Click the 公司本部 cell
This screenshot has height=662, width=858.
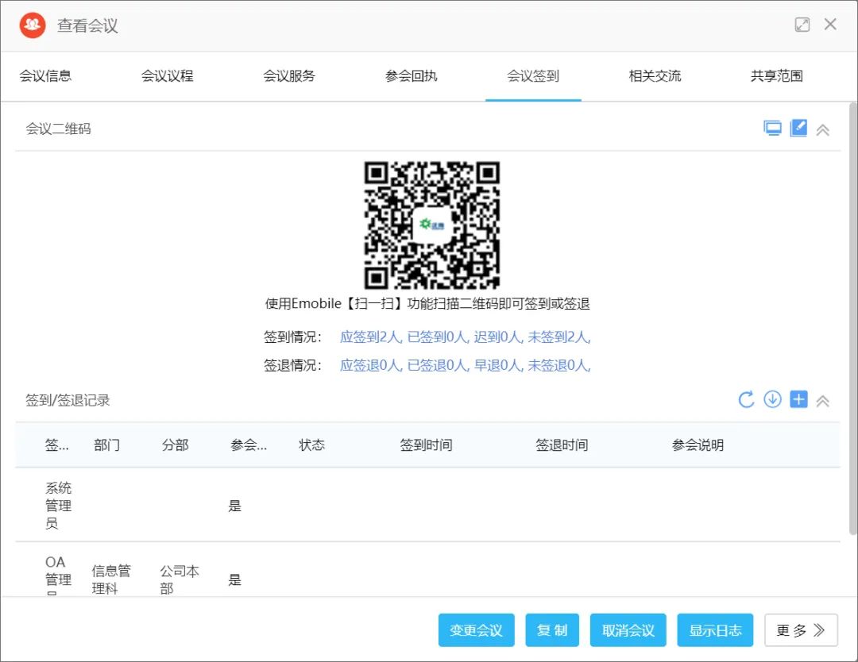[x=180, y=580]
